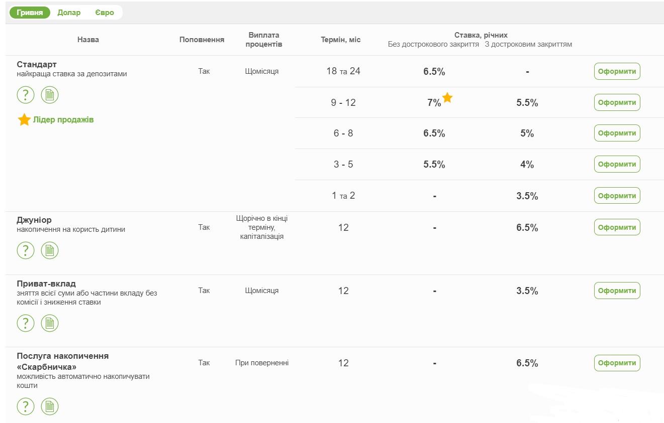
Task: Click the question mark icon under Стандарт
Action: coord(26,95)
